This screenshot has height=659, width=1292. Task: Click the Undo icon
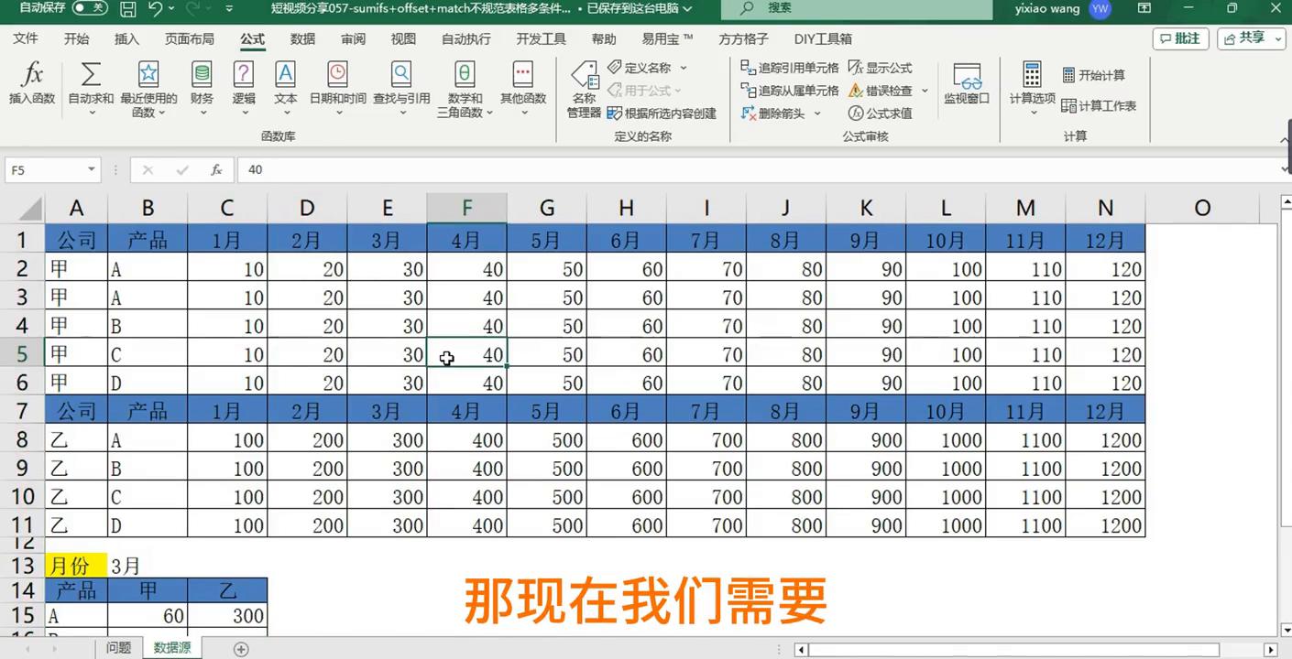156,10
